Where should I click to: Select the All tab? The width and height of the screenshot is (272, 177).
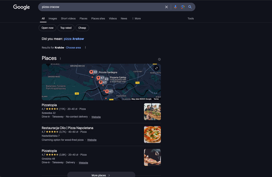tap(43, 18)
